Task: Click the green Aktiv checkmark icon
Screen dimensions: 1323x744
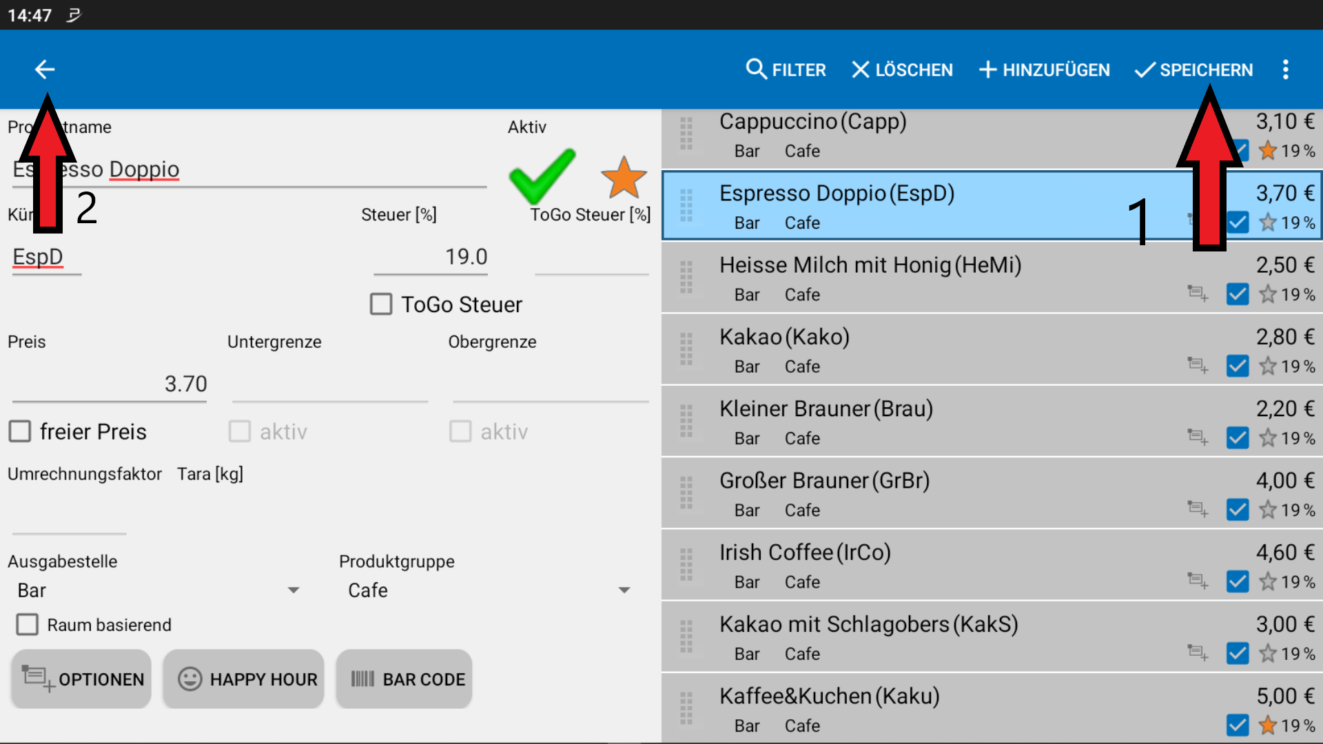Action: pyautogui.click(x=542, y=176)
